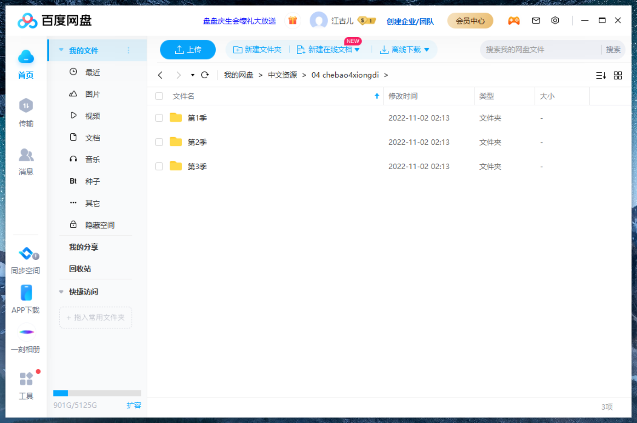
Task: Select 其它 in the sidebar
Action: [93, 203]
